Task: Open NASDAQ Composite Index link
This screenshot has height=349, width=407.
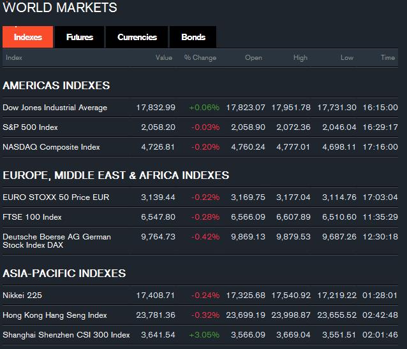Action: click(x=51, y=147)
